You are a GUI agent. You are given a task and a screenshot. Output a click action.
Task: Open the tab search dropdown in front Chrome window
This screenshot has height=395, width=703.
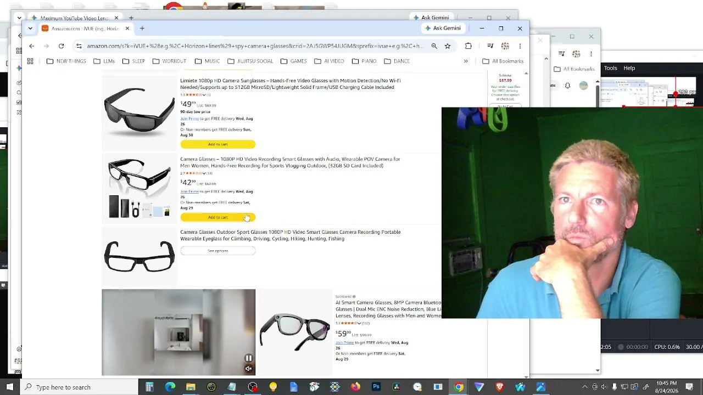pyautogui.click(x=30, y=29)
